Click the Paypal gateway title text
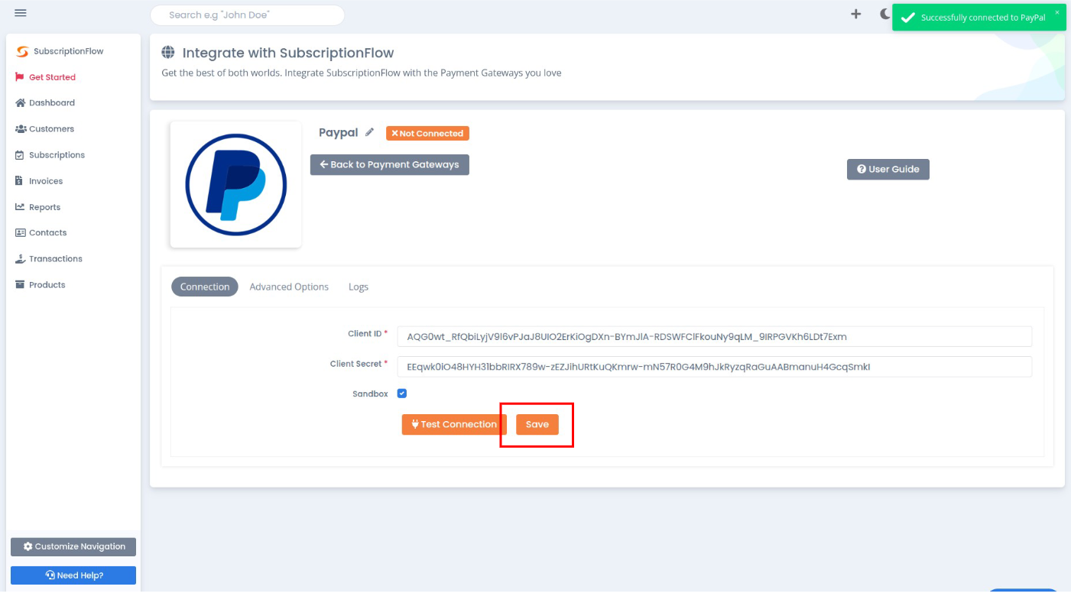This screenshot has height=593, width=1071. pos(339,133)
